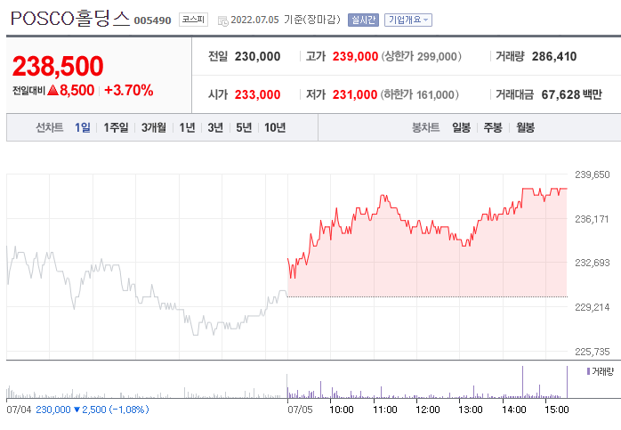Click the trading value 67,628 백만

tap(571, 94)
